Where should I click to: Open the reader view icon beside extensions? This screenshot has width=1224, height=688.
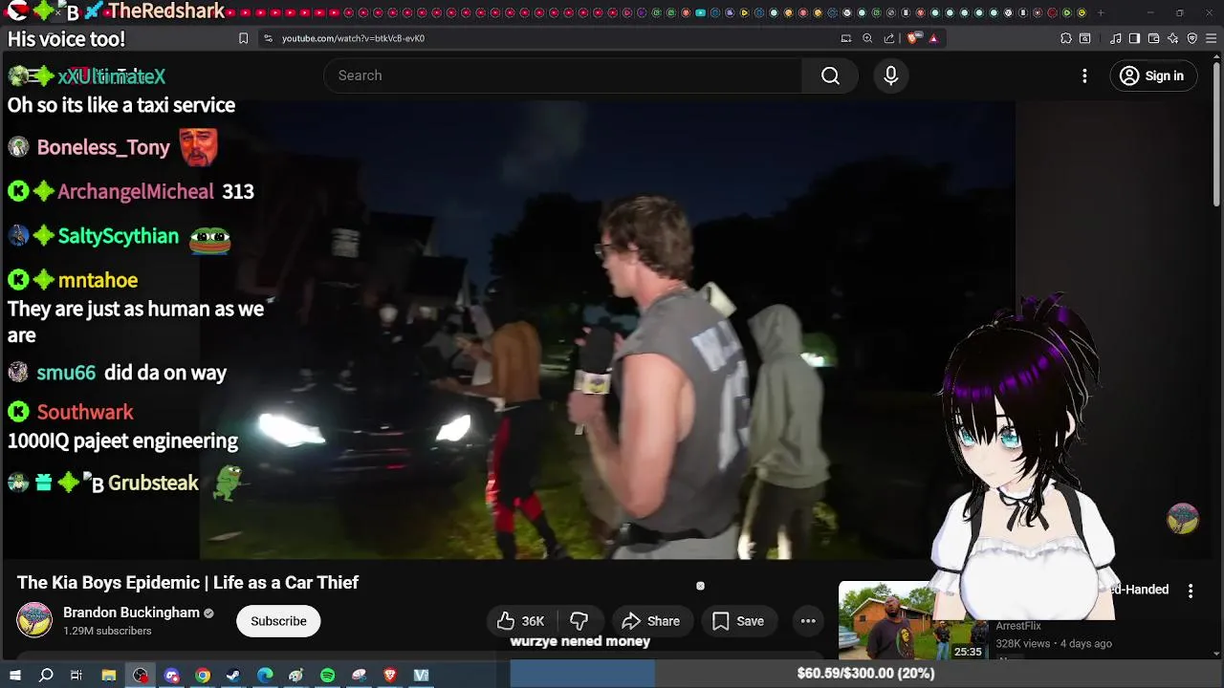pyautogui.click(x=1085, y=38)
